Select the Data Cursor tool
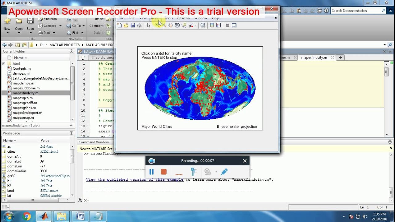 coord(184,25)
